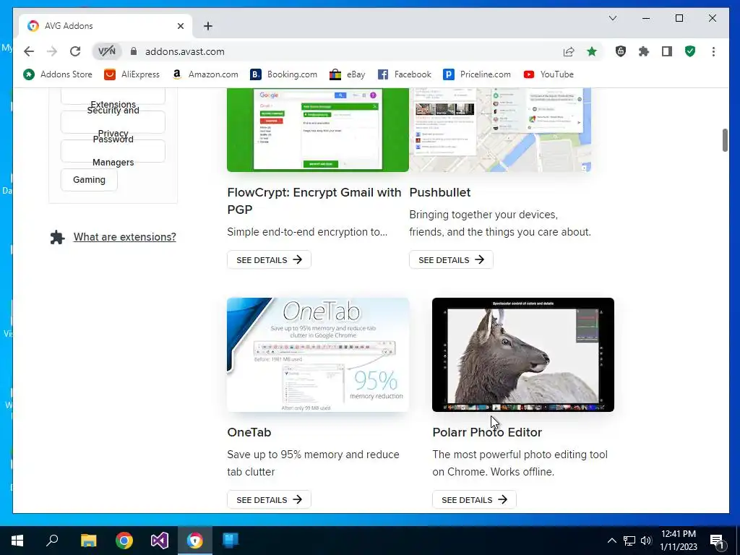This screenshot has width=740, height=555.
Task: Open the Windows Start menu
Action: (x=17, y=541)
